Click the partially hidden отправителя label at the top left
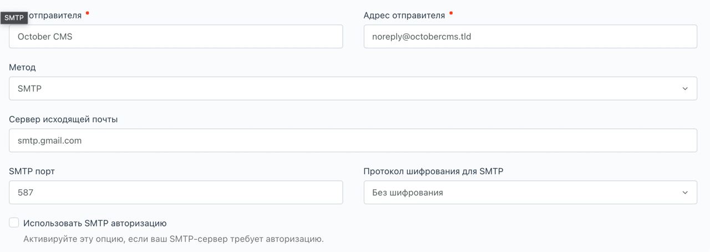Image resolution: width=710 pixels, height=252 pixels. pyautogui.click(x=55, y=16)
